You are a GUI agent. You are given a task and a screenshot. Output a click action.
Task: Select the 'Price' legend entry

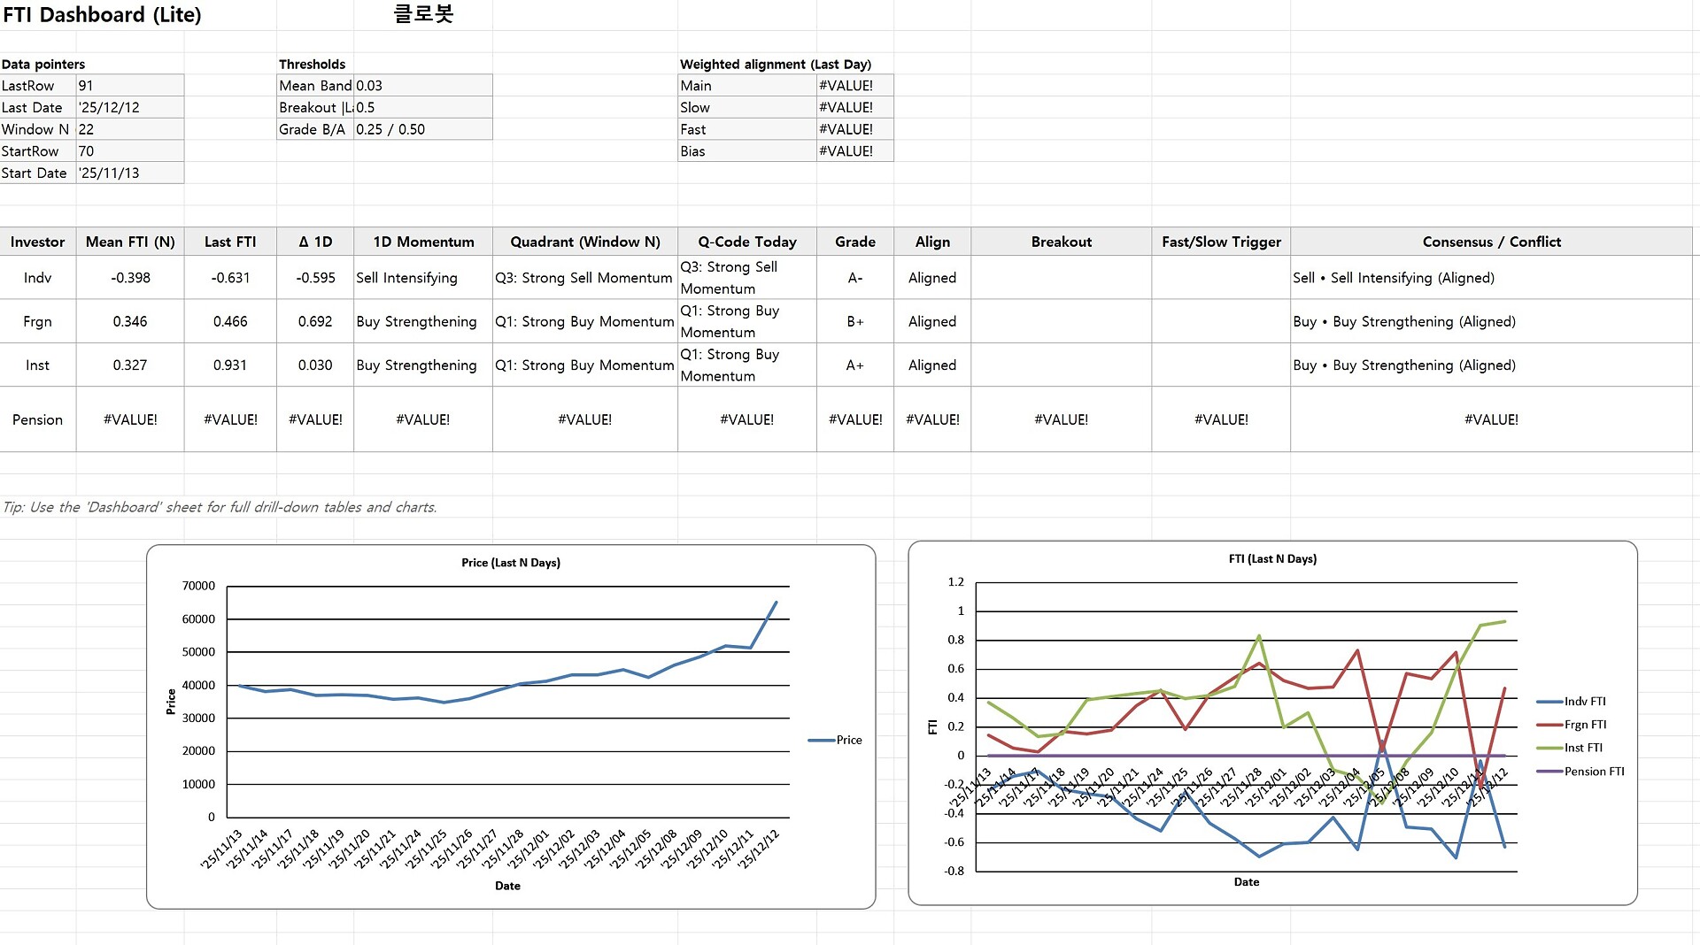(x=835, y=740)
